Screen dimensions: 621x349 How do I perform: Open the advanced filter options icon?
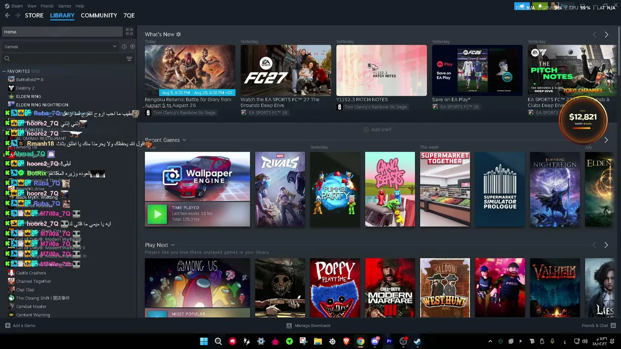click(x=129, y=59)
